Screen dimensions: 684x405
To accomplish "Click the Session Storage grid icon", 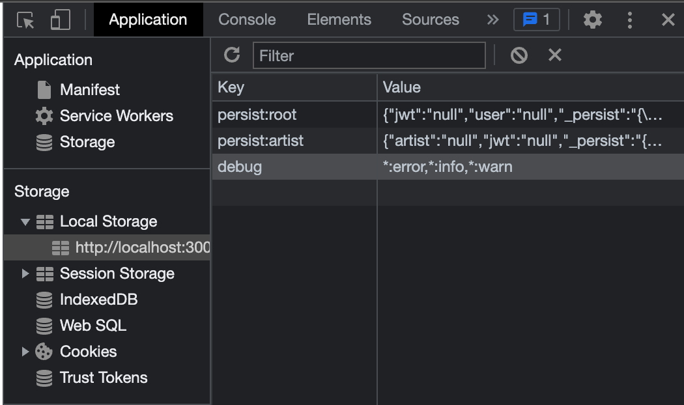I will 45,273.
